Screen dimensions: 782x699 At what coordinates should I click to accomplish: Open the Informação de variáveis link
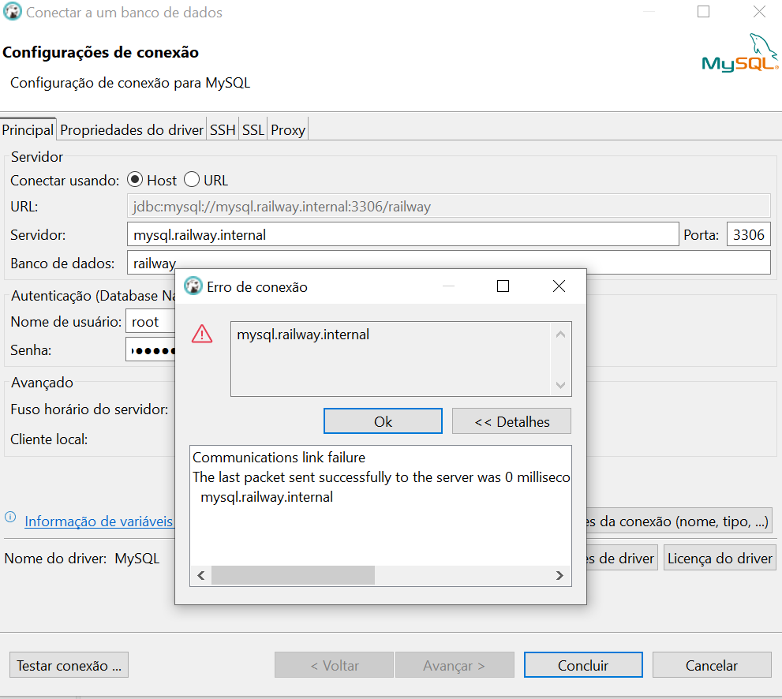coord(99,521)
